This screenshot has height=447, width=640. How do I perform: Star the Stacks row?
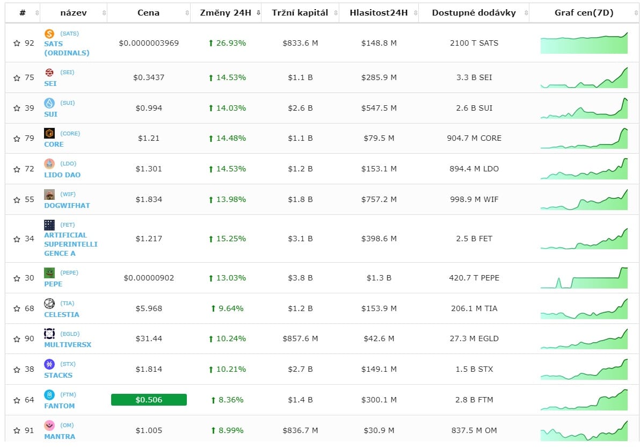17,370
